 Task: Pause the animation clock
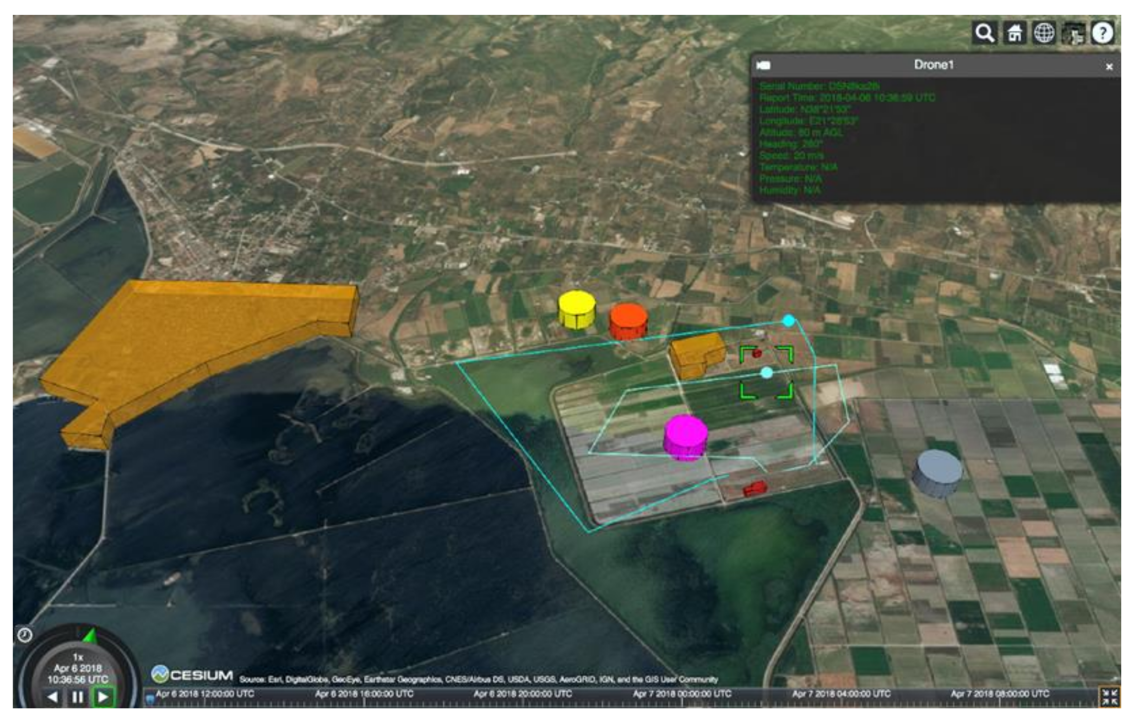coord(78,697)
